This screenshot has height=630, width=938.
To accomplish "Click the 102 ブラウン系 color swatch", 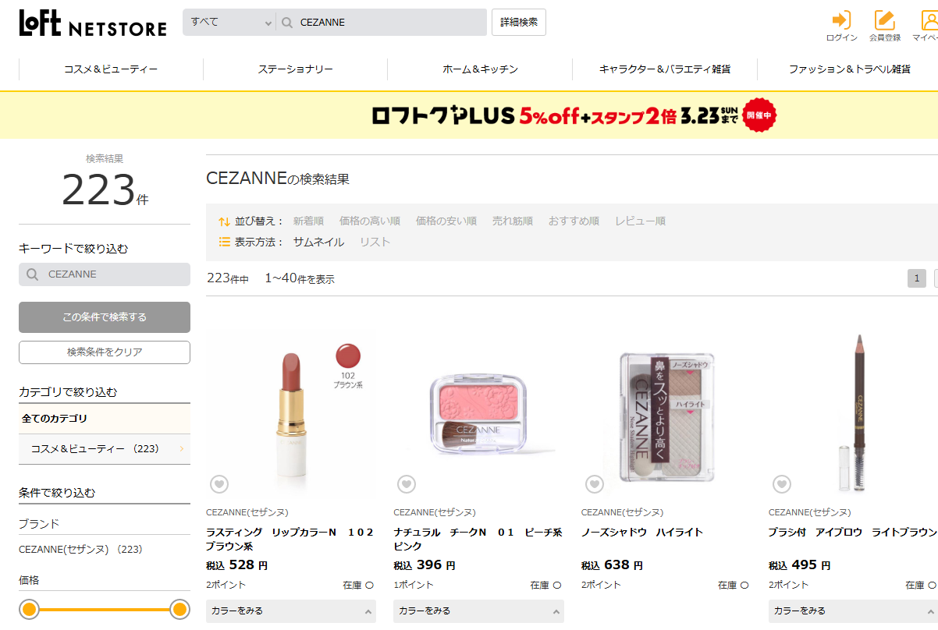I will tap(348, 356).
